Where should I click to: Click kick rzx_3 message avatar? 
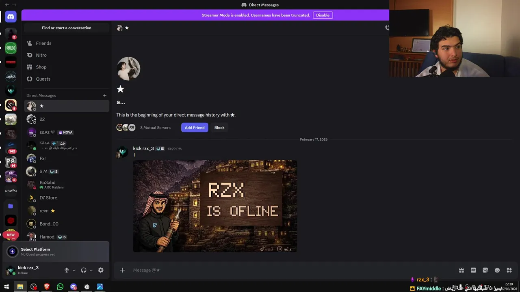(x=122, y=152)
